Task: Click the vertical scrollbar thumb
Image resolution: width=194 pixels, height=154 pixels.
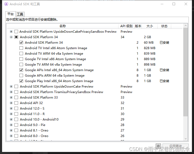Action: [185, 72]
